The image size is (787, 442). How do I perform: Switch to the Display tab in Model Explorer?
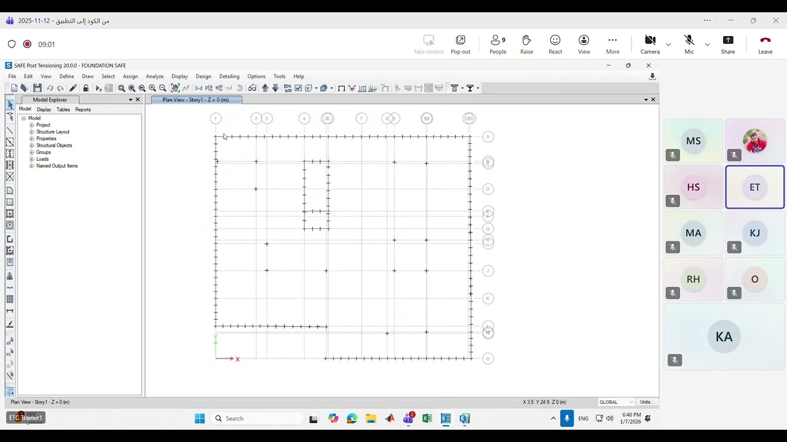tap(44, 110)
